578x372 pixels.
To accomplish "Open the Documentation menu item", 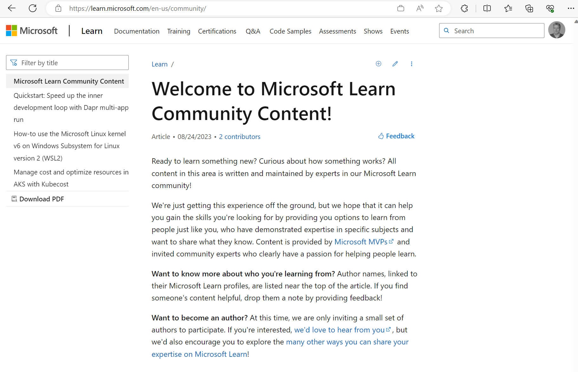I will [x=137, y=31].
